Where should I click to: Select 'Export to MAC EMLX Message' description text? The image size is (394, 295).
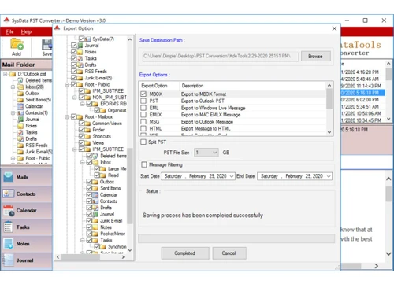(210, 115)
